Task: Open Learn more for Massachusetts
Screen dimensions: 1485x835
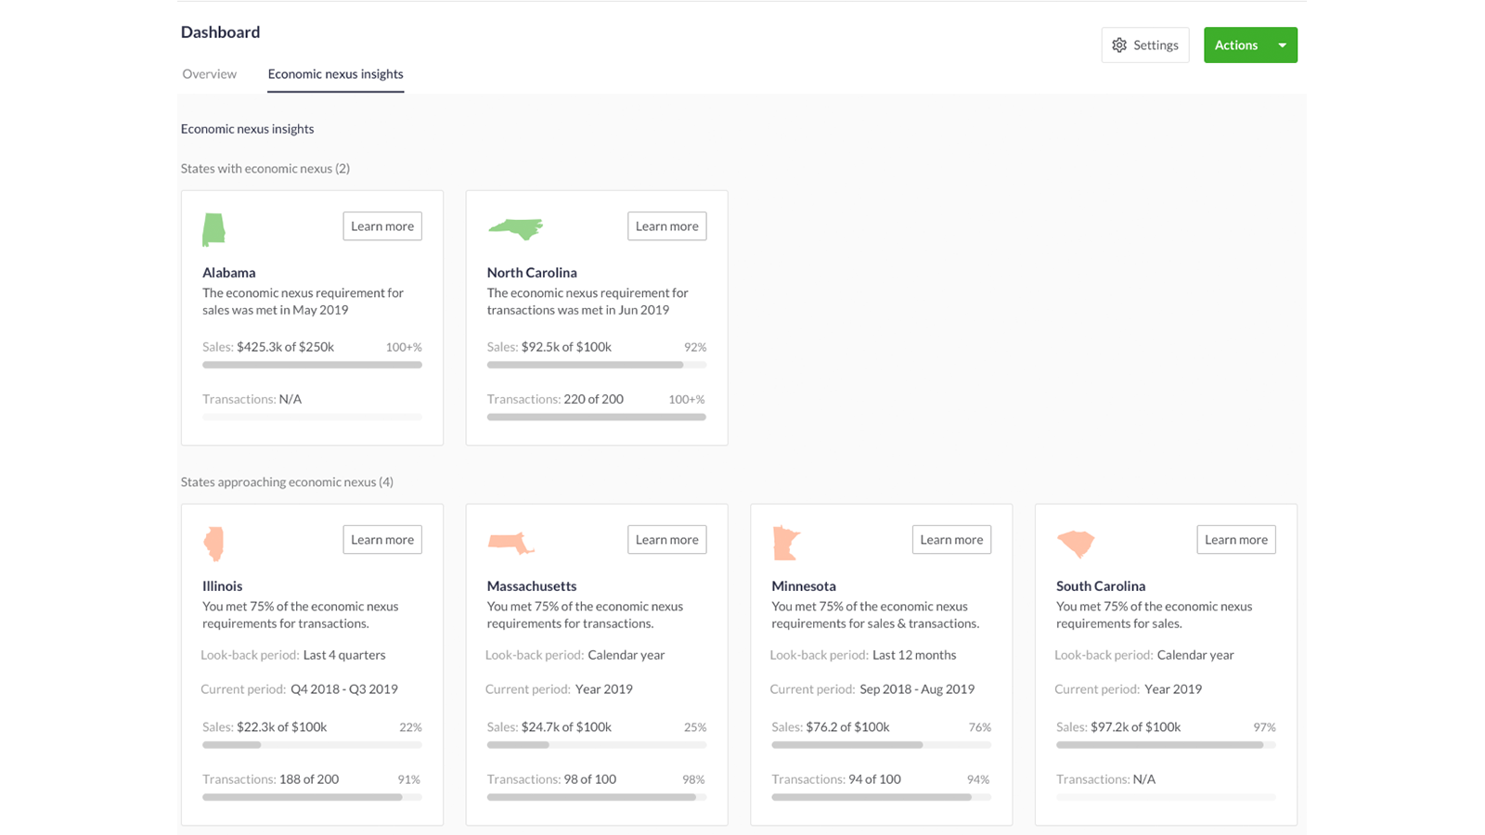Action: pyautogui.click(x=666, y=539)
